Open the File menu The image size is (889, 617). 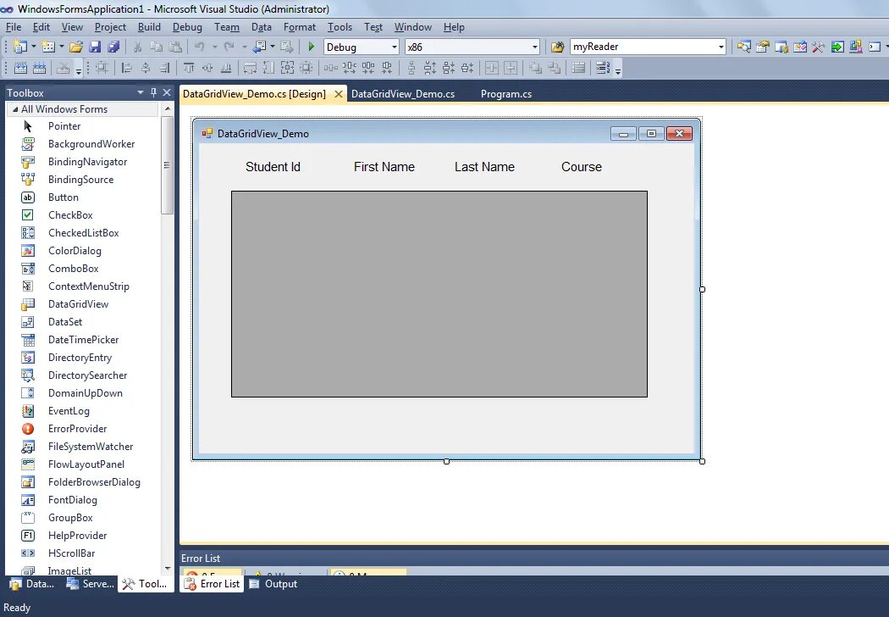[x=14, y=27]
